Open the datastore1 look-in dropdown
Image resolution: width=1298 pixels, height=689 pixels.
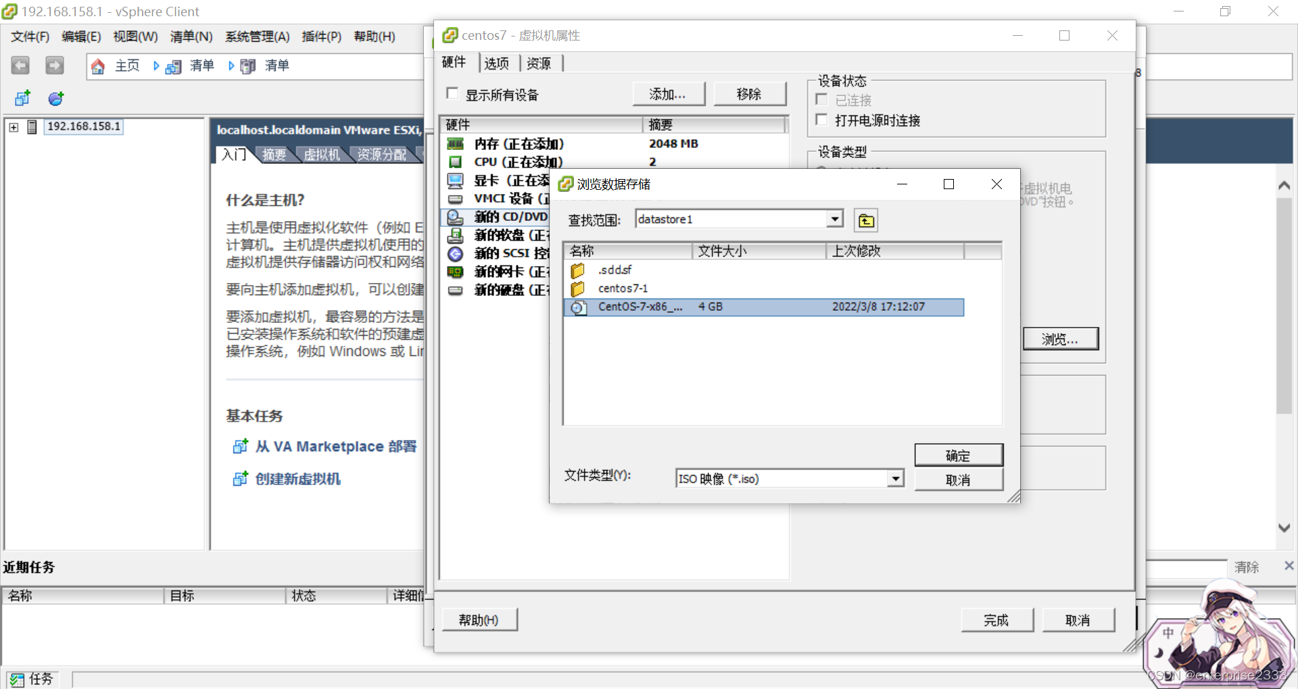coord(835,219)
